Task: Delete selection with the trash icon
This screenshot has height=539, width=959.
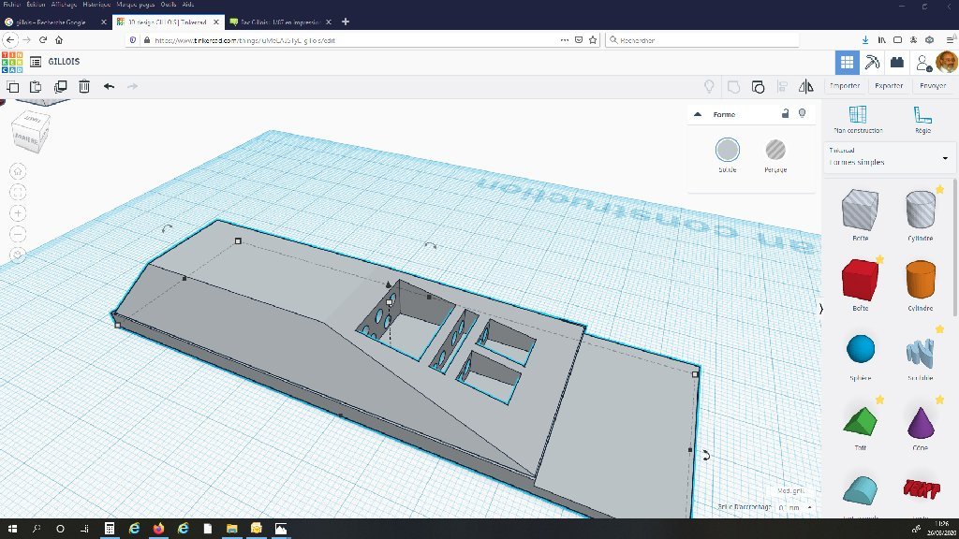Action: click(x=84, y=86)
